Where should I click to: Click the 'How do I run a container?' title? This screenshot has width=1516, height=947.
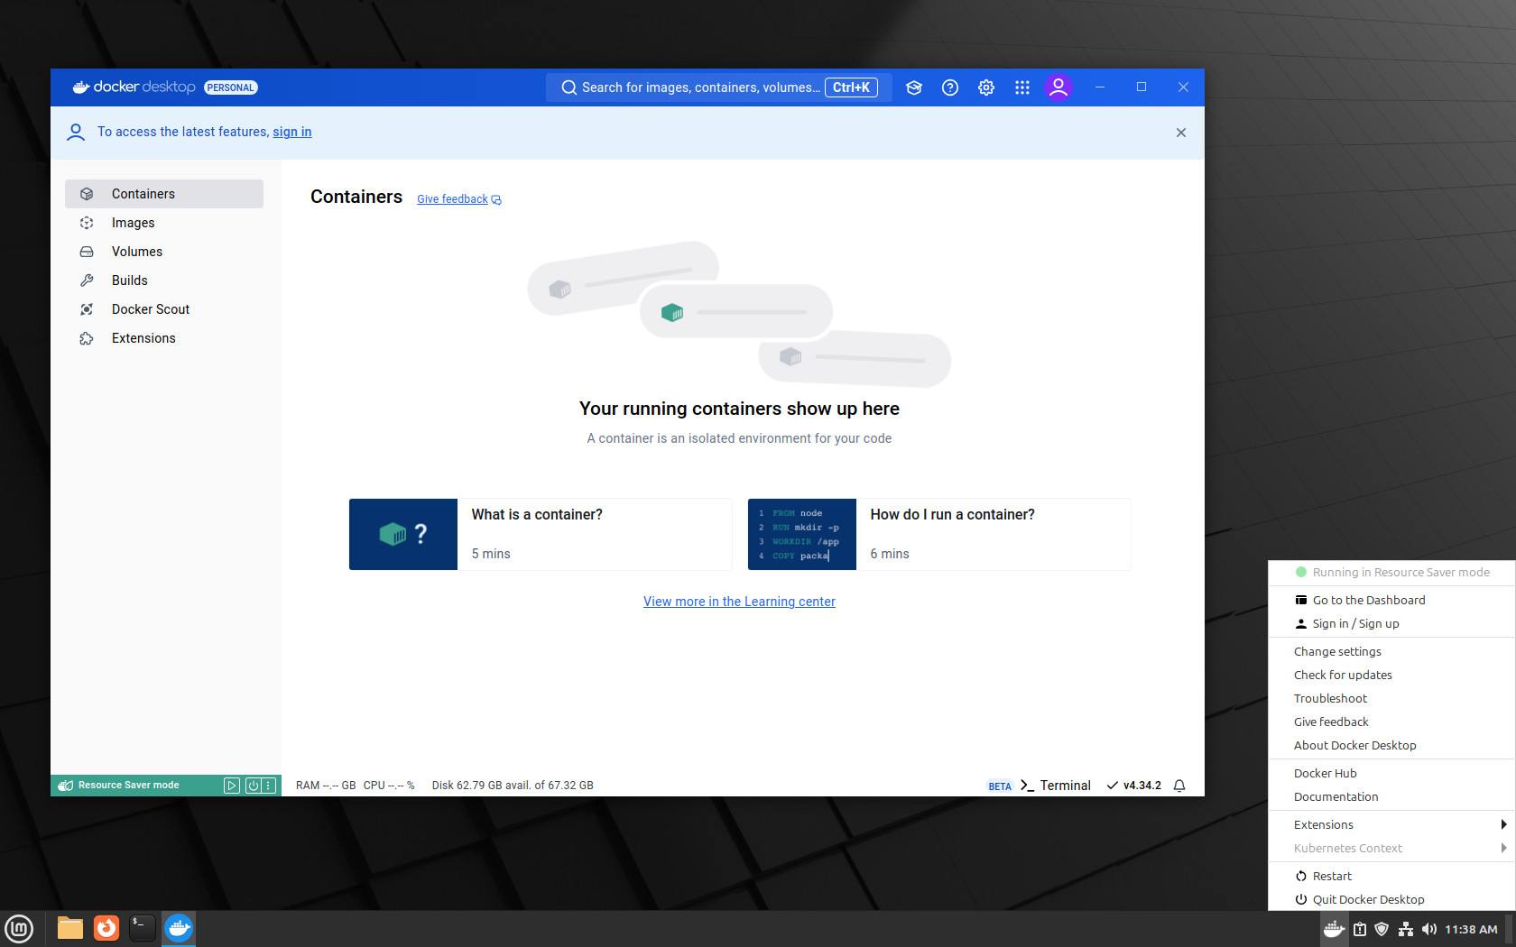[953, 514]
